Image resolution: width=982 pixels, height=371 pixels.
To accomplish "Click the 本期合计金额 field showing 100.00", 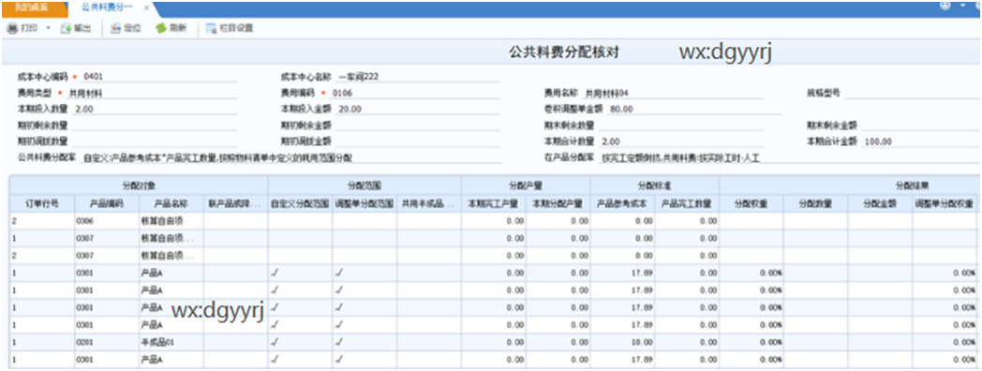I will (x=921, y=141).
